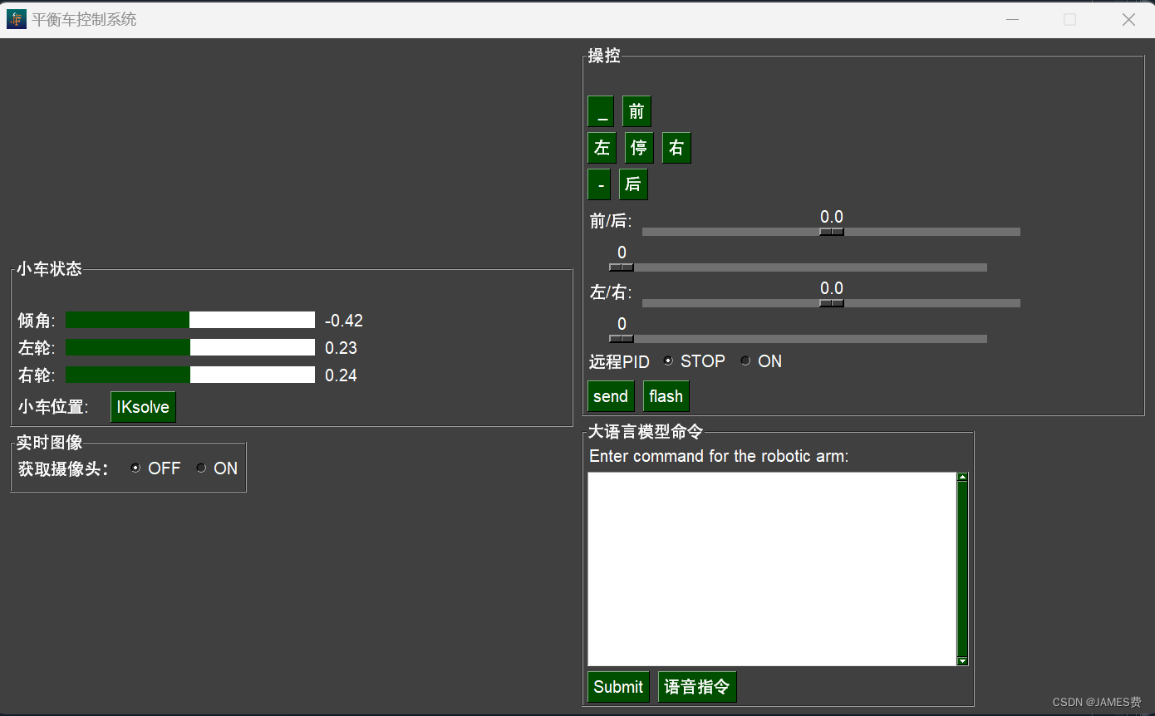The image size is (1155, 716).
Task: Click the 左轮 progress bar
Action: click(190, 347)
